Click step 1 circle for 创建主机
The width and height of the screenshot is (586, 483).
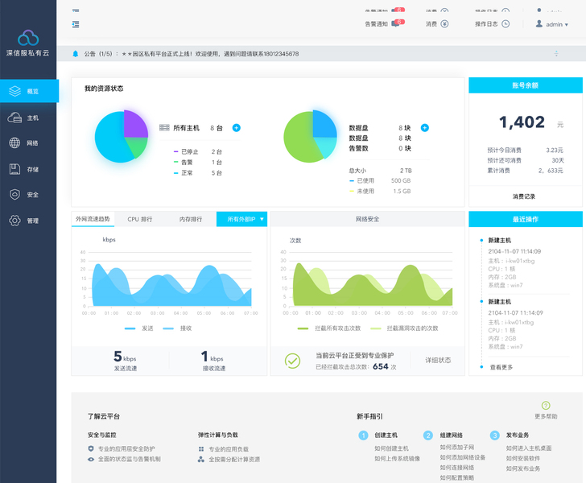[363, 436]
